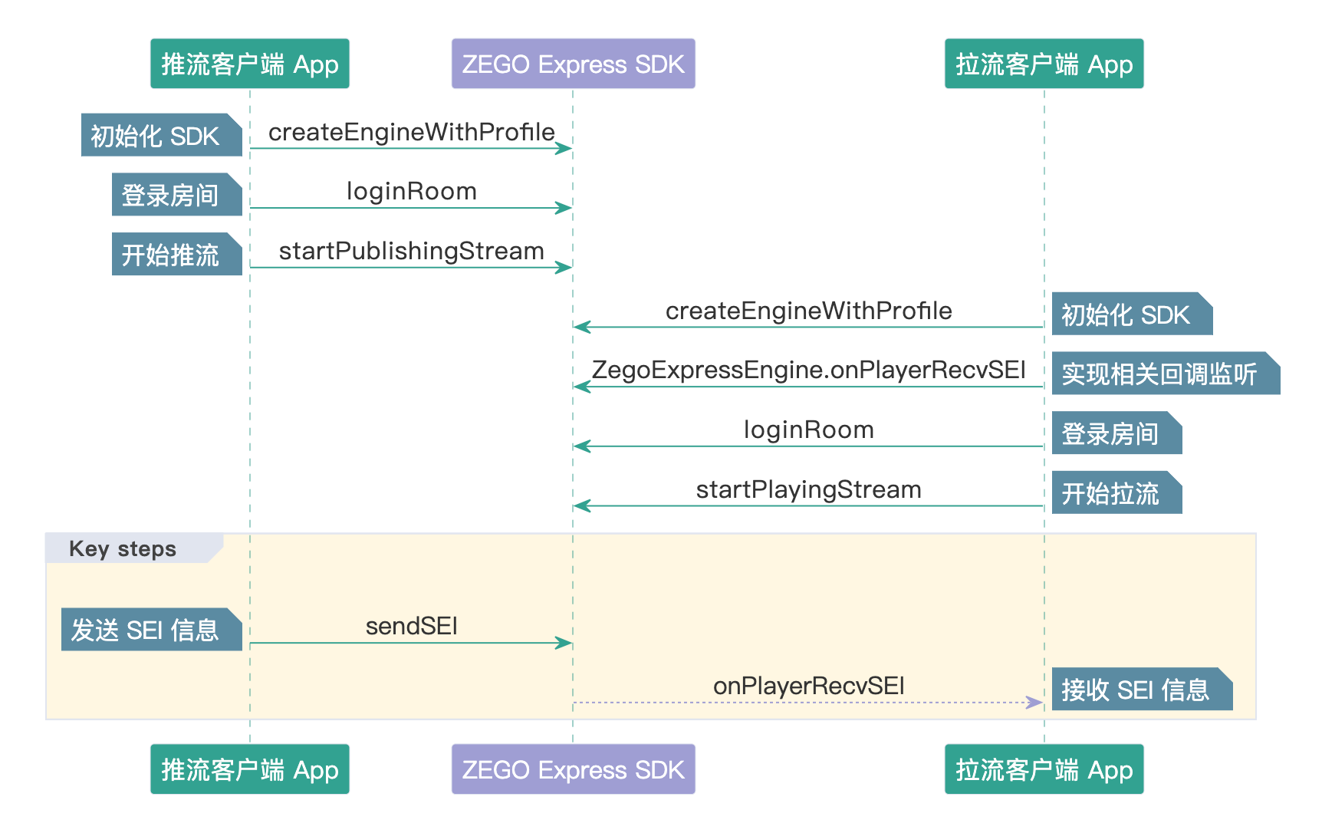Click the startPublishingStream message label
1322x833 pixels.
pyautogui.click(x=411, y=251)
